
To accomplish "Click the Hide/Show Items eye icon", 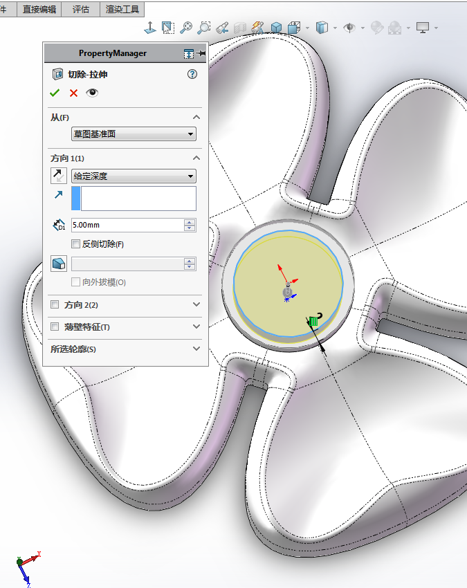I will click(x=349, y=28).
